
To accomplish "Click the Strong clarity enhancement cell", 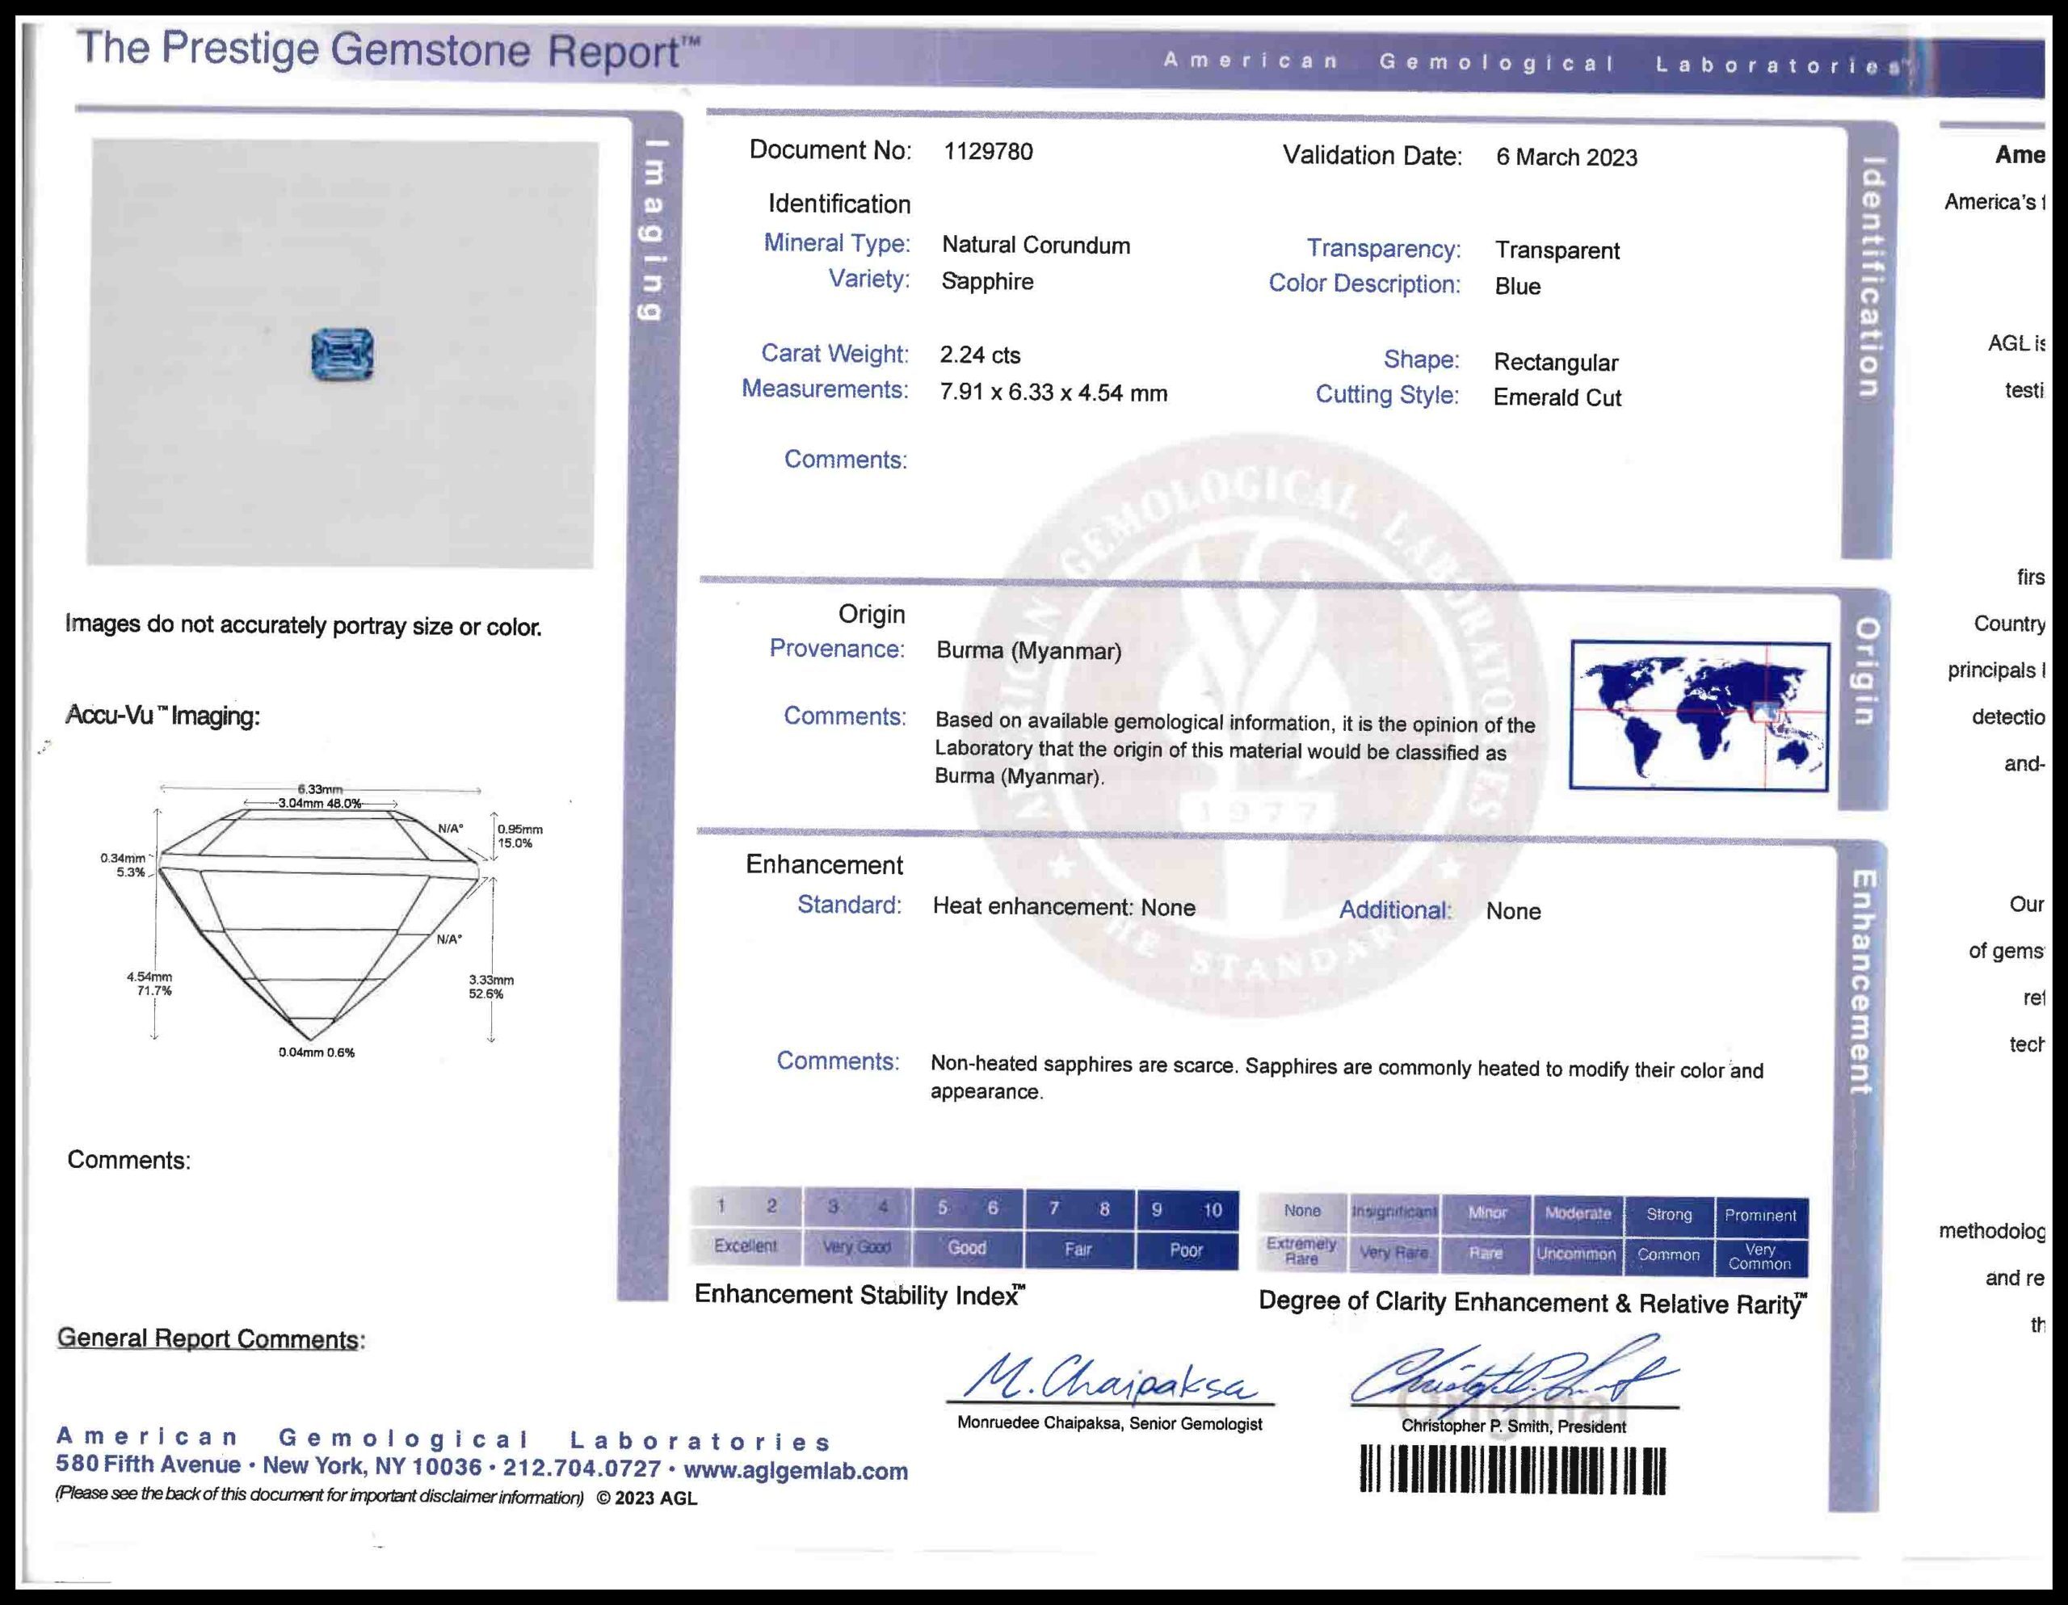I will coord(1668,1215).
